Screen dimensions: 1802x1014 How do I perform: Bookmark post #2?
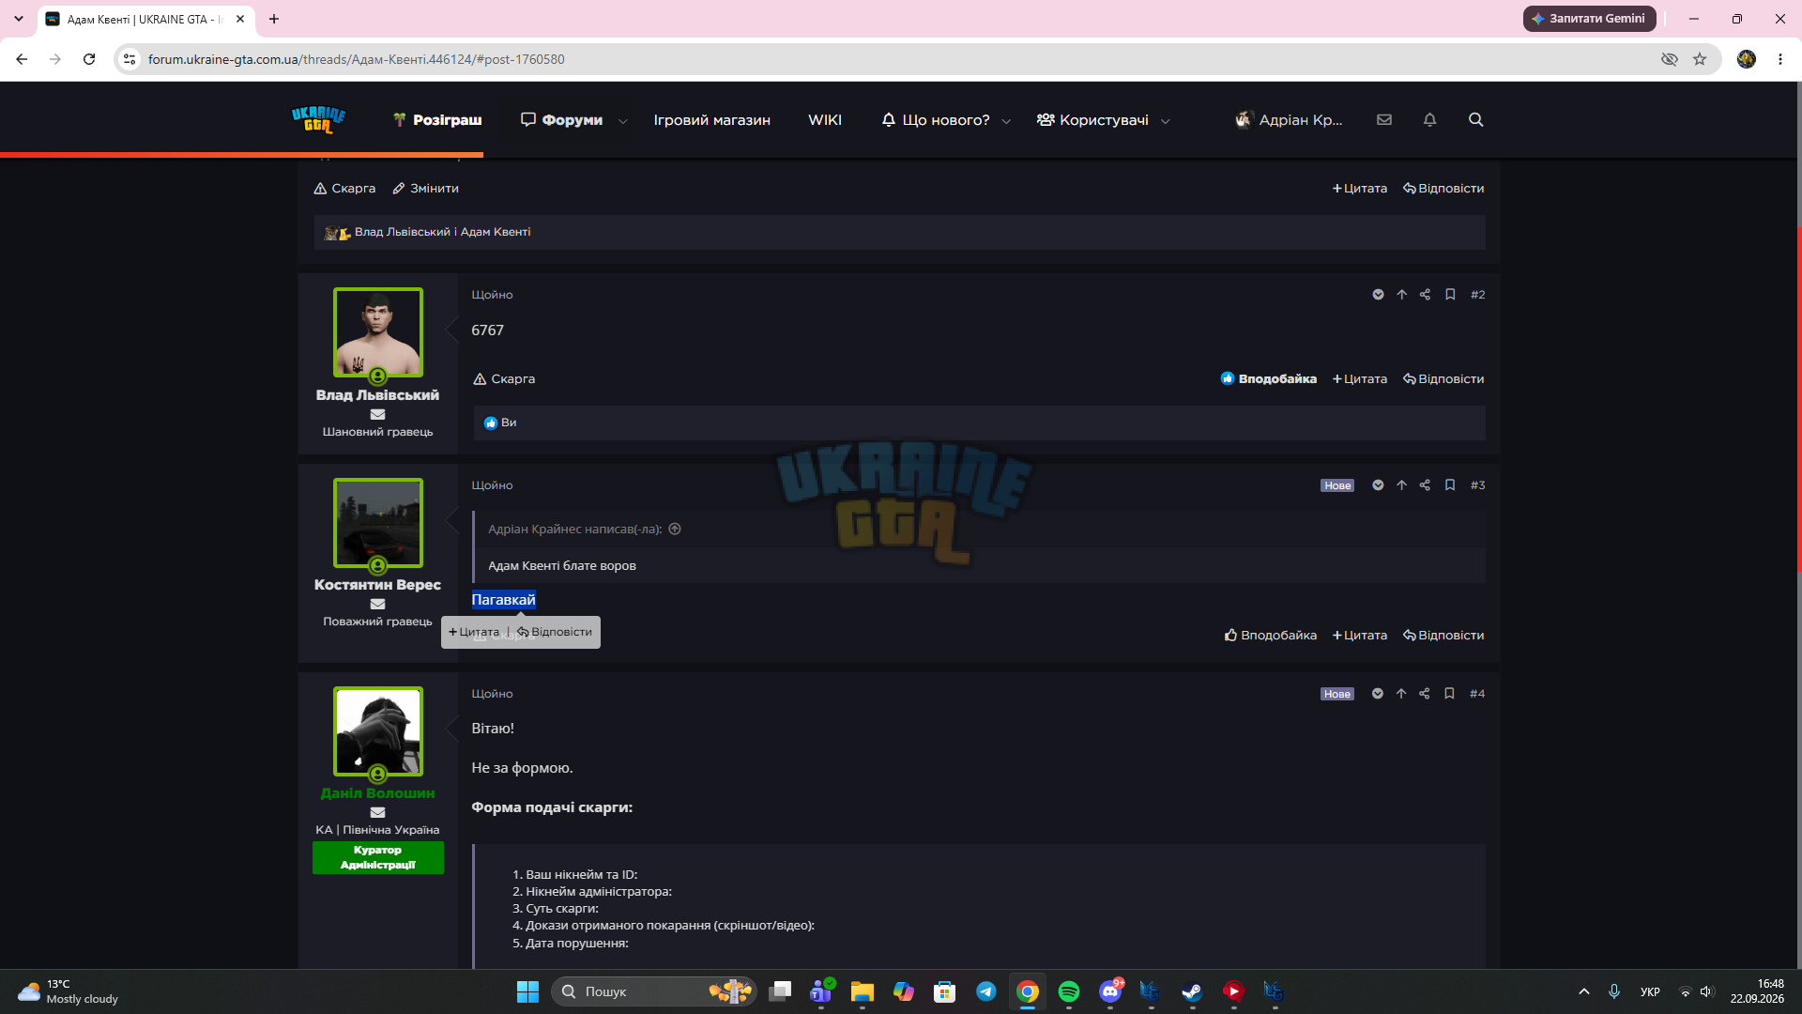[x=1450, y=295]
